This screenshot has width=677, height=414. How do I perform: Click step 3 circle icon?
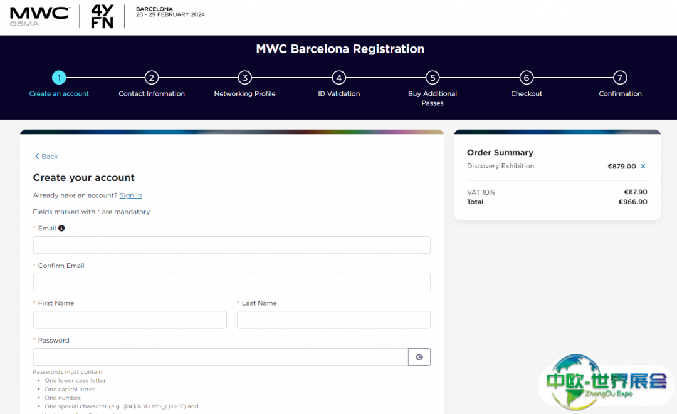(x=245, y=78)
